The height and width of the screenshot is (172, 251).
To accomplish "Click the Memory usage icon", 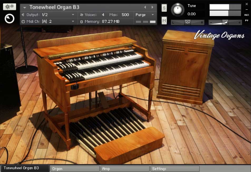I will [81, 21].
